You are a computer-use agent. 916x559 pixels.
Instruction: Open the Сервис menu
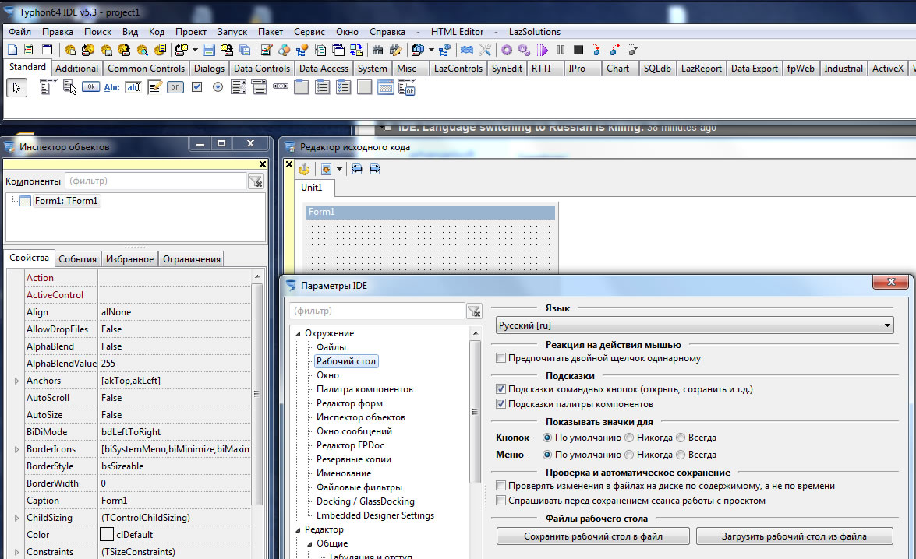[x=309, y=31]
